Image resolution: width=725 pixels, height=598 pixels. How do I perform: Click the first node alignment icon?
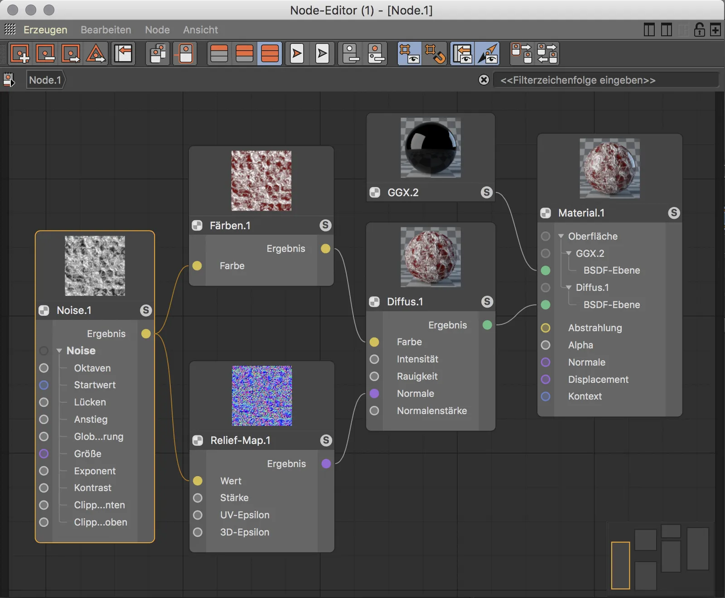(351, 53)
